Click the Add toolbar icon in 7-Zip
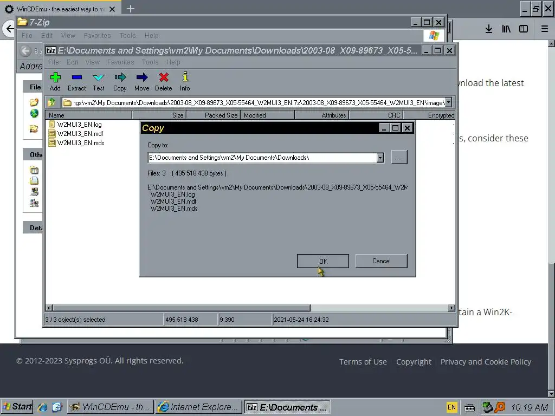Screen dimensions: 555x416 (x=55, y=77)
